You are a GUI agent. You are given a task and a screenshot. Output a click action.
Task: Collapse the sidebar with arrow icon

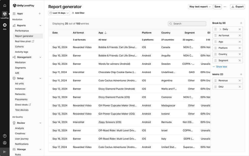click(5, 152)
